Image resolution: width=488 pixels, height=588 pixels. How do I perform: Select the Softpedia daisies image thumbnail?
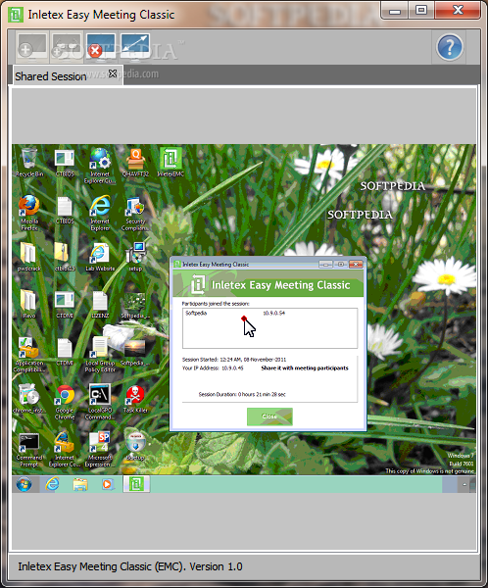[x=135, y=306]
